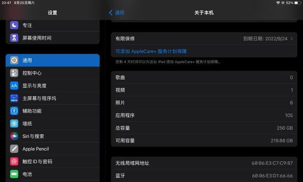Open Siri与搜索 settings
303x182 pixels.
[53, 136]
